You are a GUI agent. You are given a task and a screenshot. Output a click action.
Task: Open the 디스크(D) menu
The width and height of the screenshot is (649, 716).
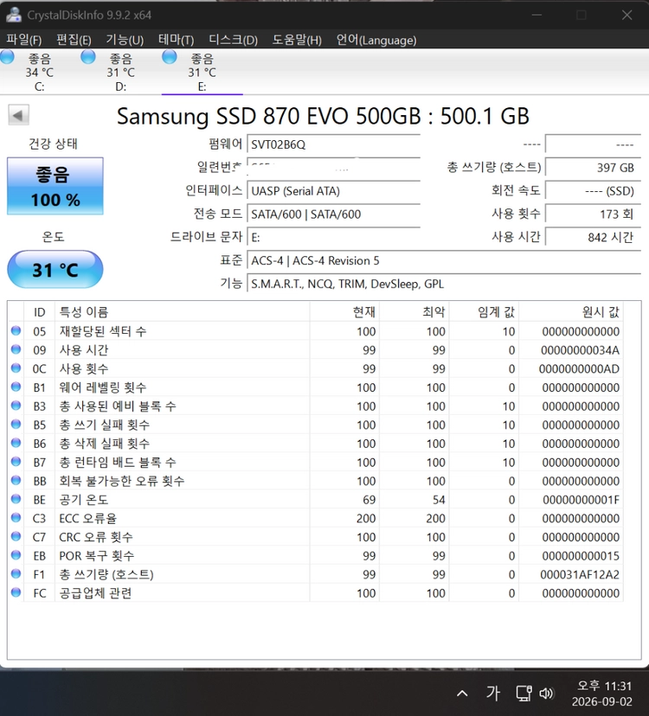coord(233,40)
